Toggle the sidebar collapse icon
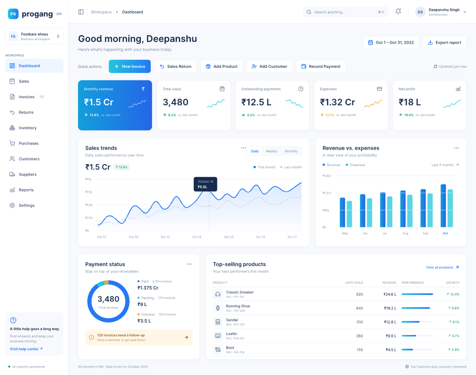The image size is (476, 375). [81, 12]
